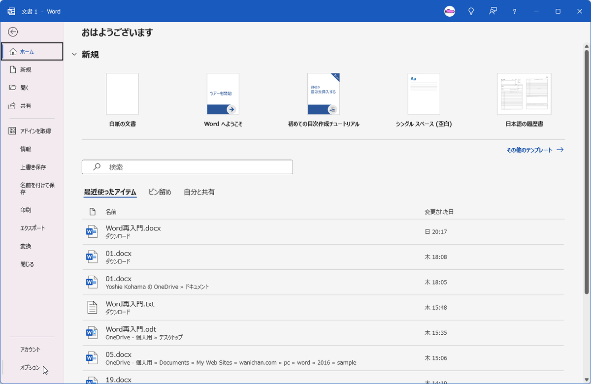Open アドインを取得 in the sidebar
This screenshot has width=591, height=384.
[33, 131]
